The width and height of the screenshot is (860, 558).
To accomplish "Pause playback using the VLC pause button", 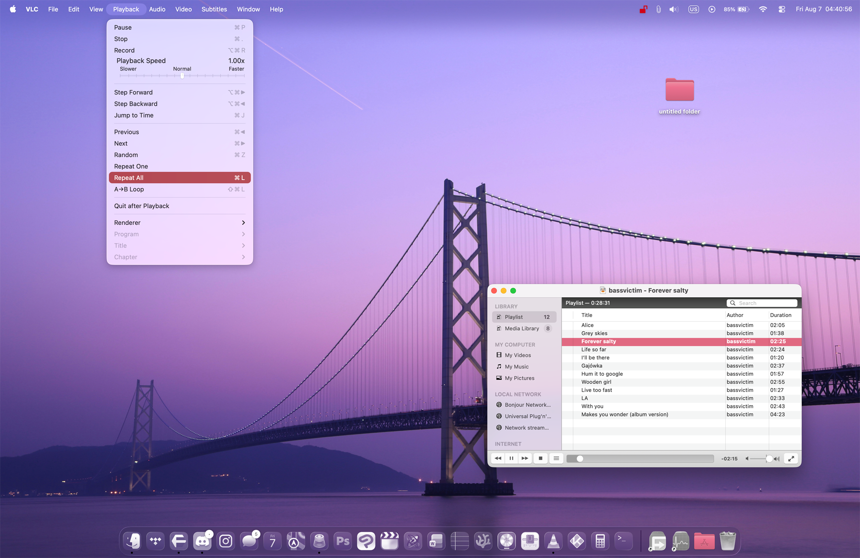I will coord(511,458).
